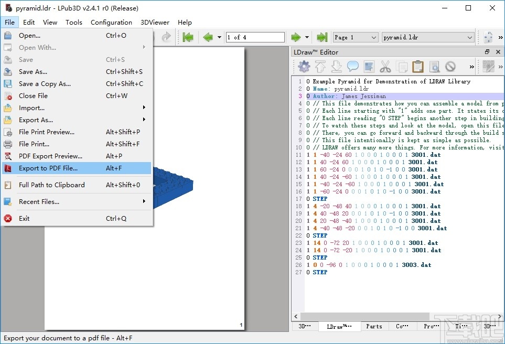Expand the Import submenu
The height and width of the screenshot is (344, 505).
[77, 107]
